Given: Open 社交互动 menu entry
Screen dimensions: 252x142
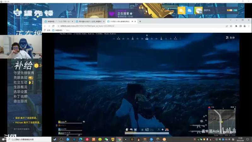Looking at the screenshot, I should [20, 82].
